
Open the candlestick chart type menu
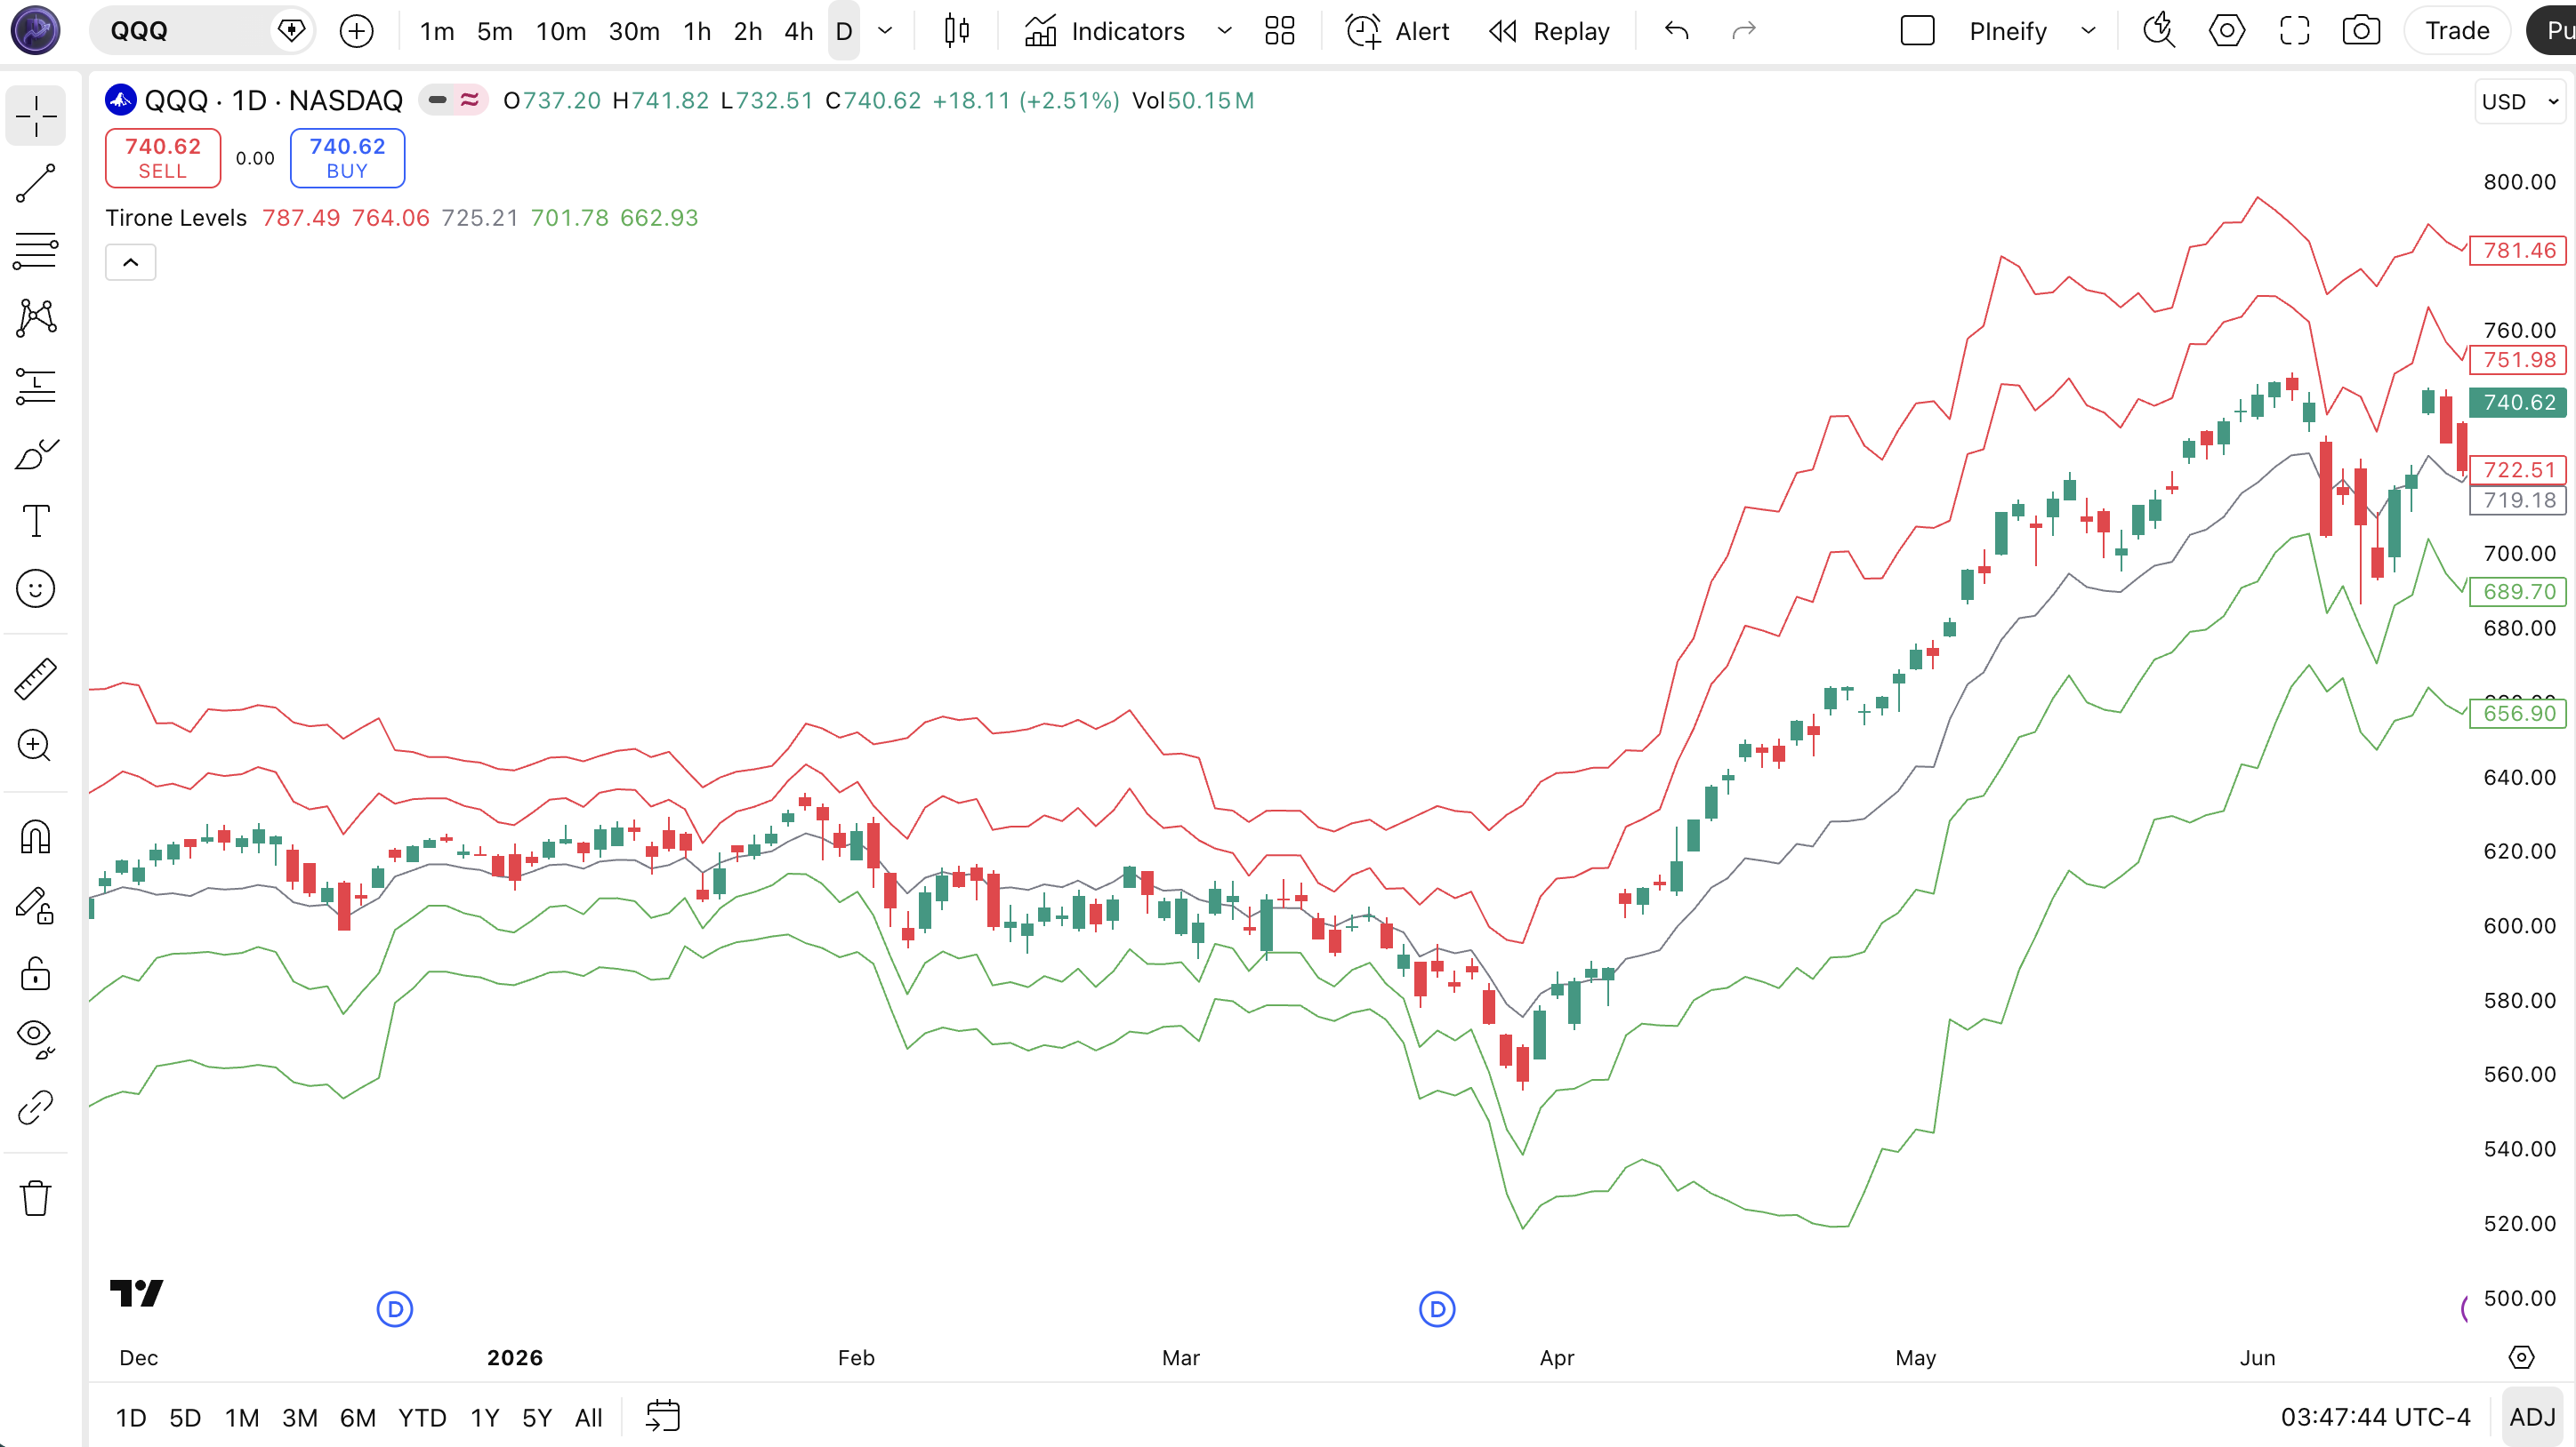(x=957, y=31)
